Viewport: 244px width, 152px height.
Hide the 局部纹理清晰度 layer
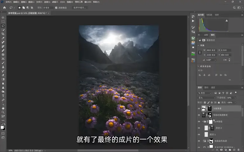click(x=199, y=115)
